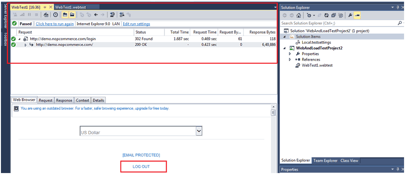Select WebTest1.webtest in Solution Explorer
405x174 pixels.
pyautogui.click(x=317, y=65)
